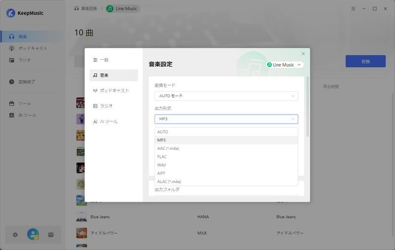Select MP3 output format option
395x250 pixels.
(x=226, y=140)
